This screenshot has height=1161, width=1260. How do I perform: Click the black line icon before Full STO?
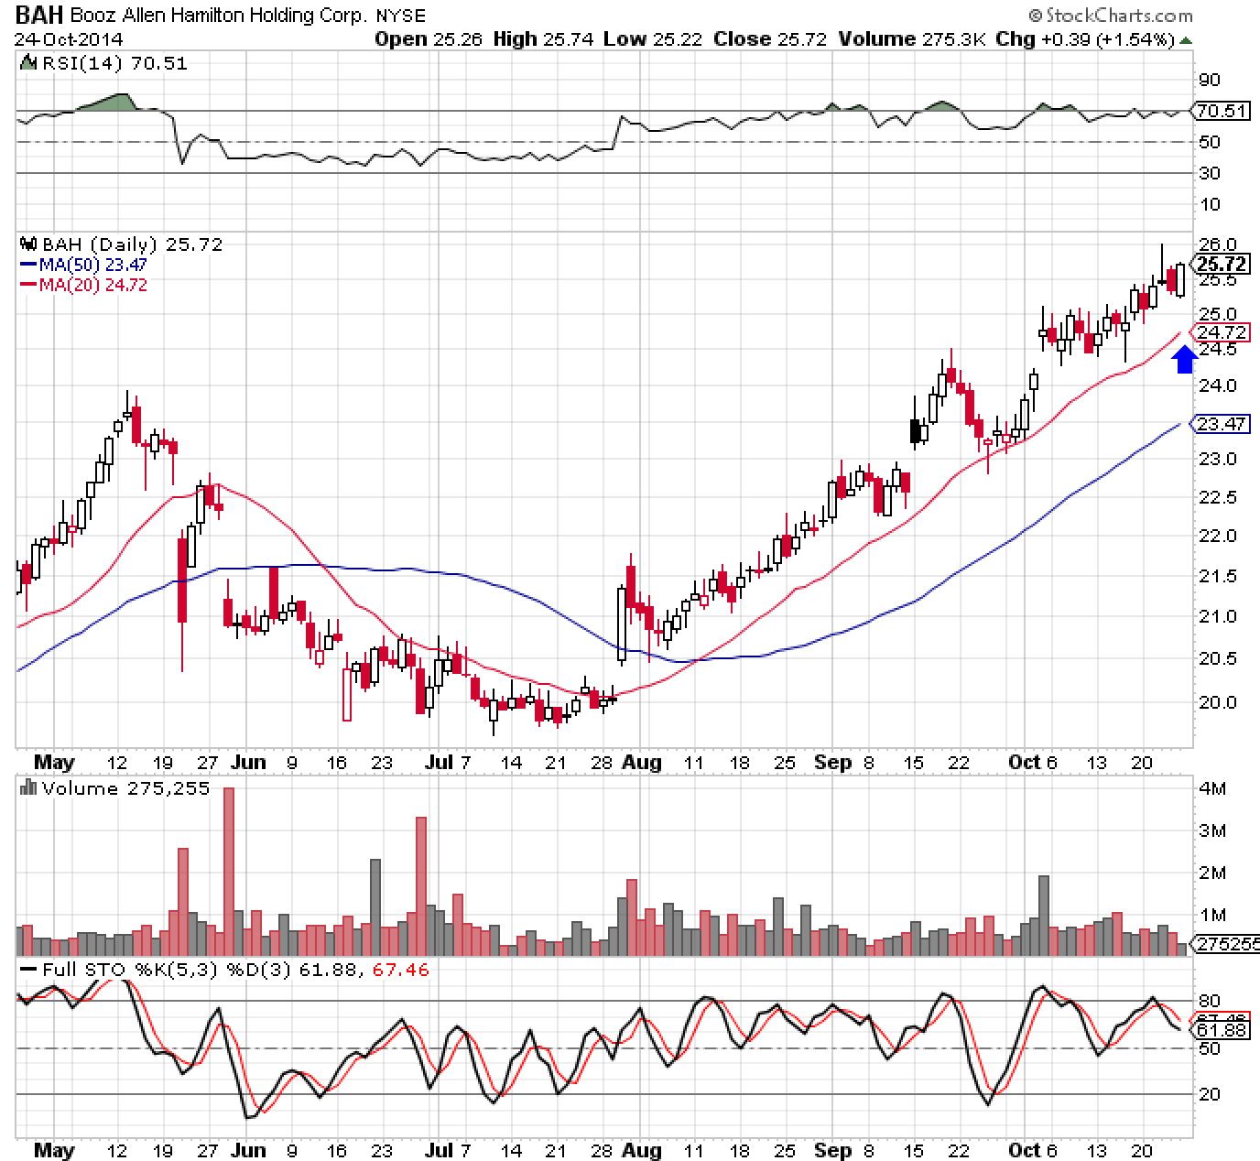coord(28,970)
